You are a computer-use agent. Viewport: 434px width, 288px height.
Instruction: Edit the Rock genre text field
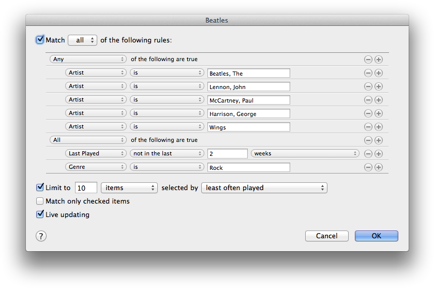tap(248, 167)
